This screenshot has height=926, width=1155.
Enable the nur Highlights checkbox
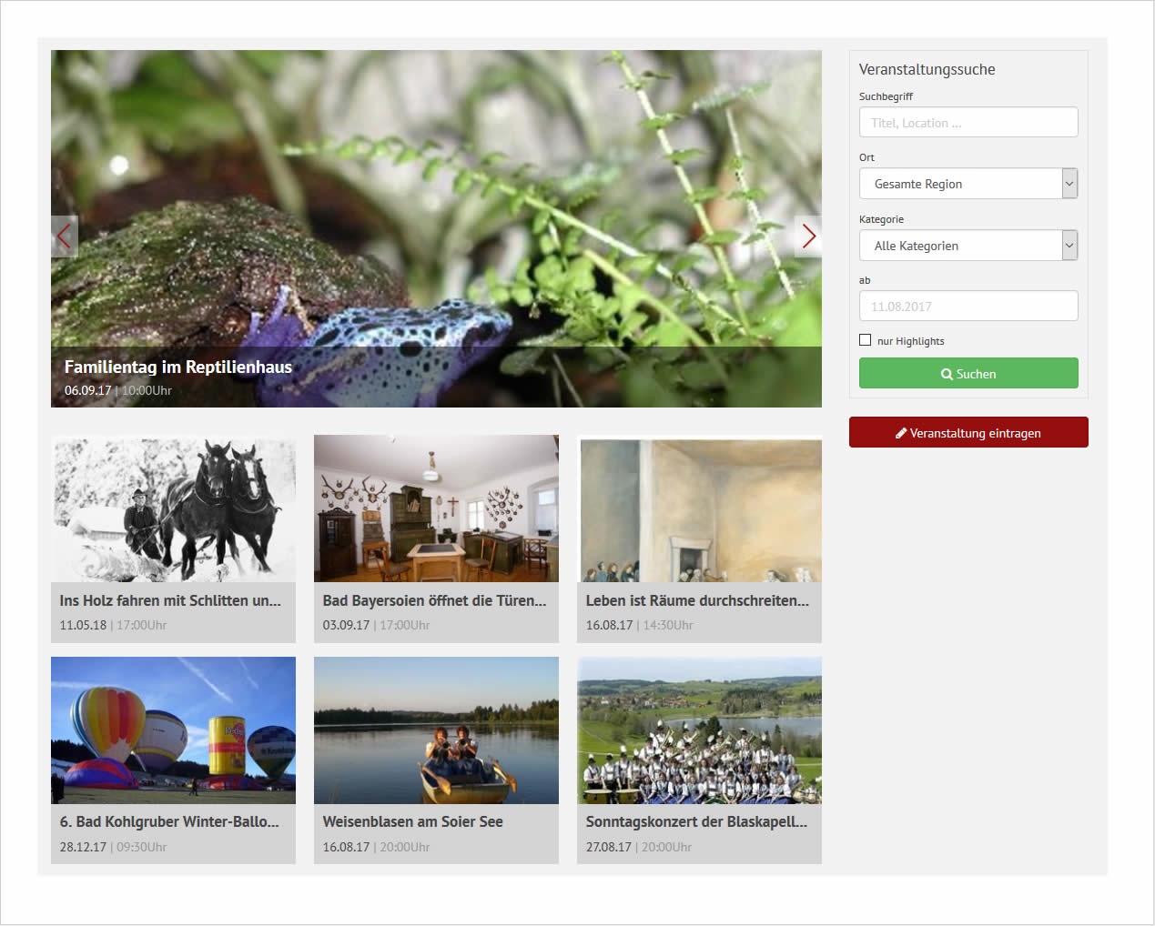[x=865, y=340]
